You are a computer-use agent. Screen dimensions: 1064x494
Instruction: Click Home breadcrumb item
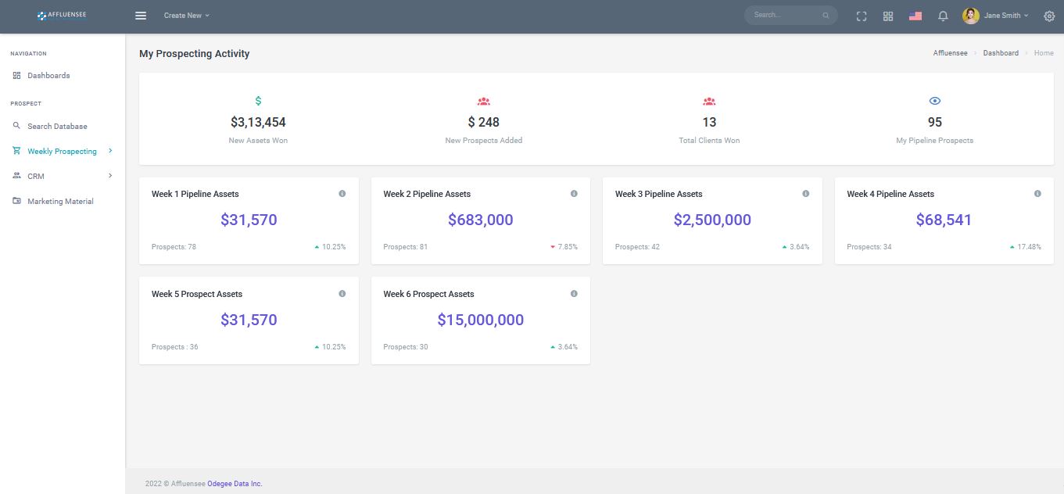pos(1044,53)
